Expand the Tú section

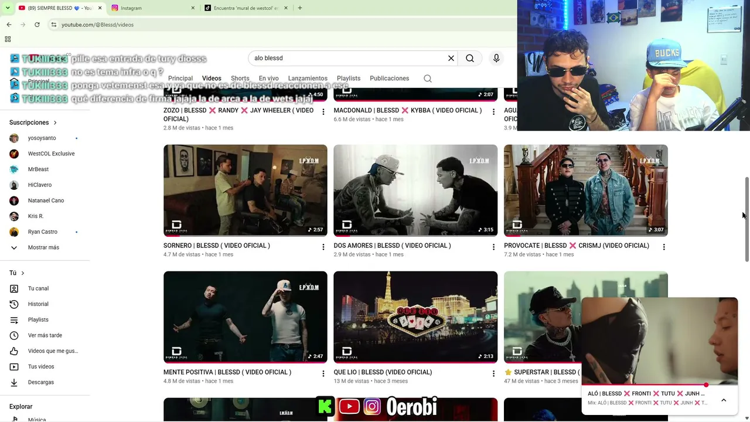[x=17, y=273]
